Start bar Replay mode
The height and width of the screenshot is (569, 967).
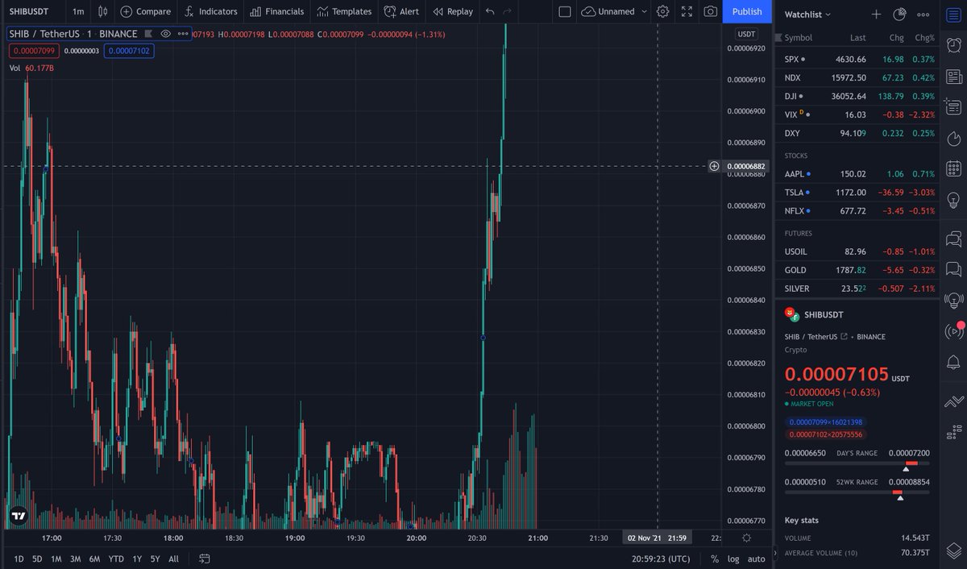453,11
